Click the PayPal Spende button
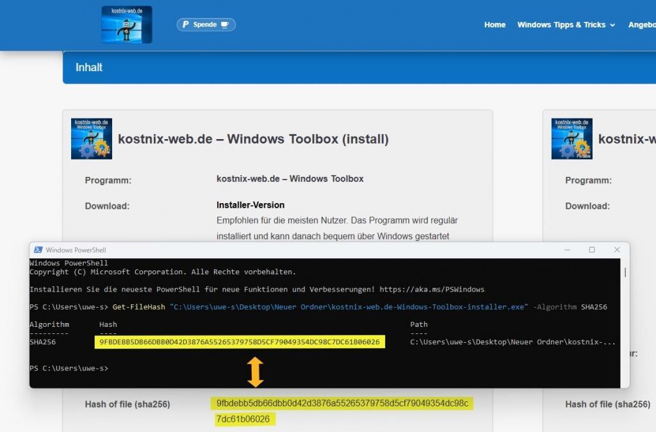 (206, 25)
